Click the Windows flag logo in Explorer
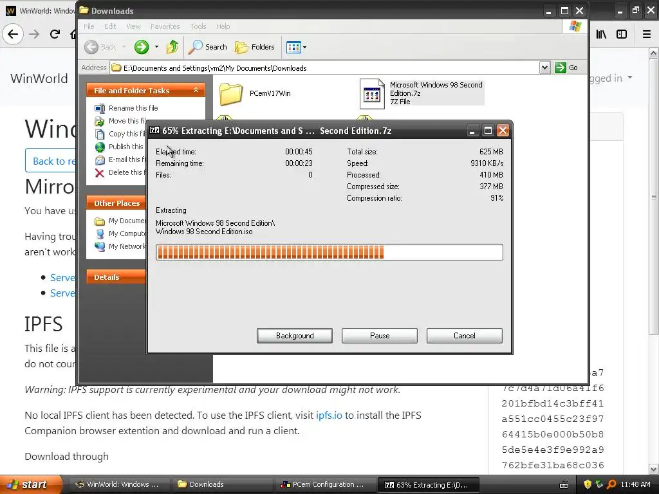 tap(575, 26)
